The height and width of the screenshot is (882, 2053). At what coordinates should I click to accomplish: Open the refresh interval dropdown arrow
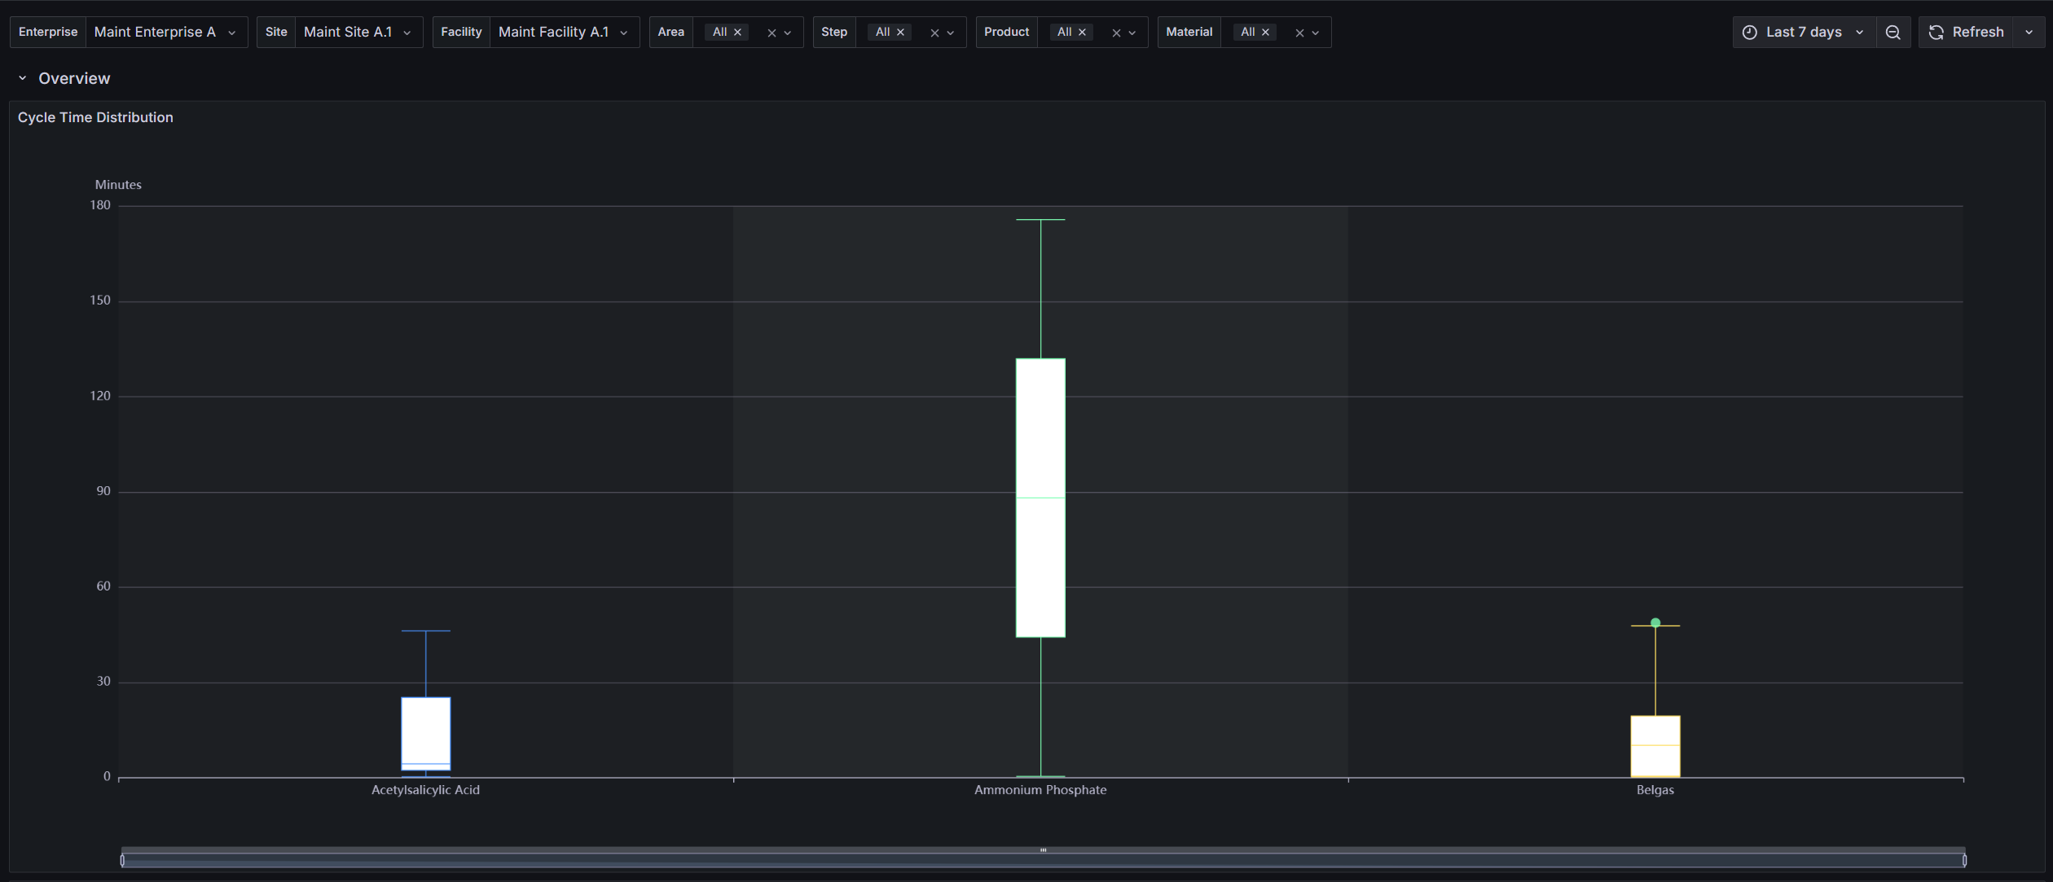pyautogui.click(x=2029, y=33)
